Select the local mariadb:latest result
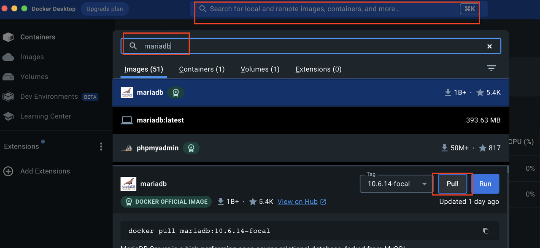This screenshot has width=540, height=248. click(x=311, y=120)
